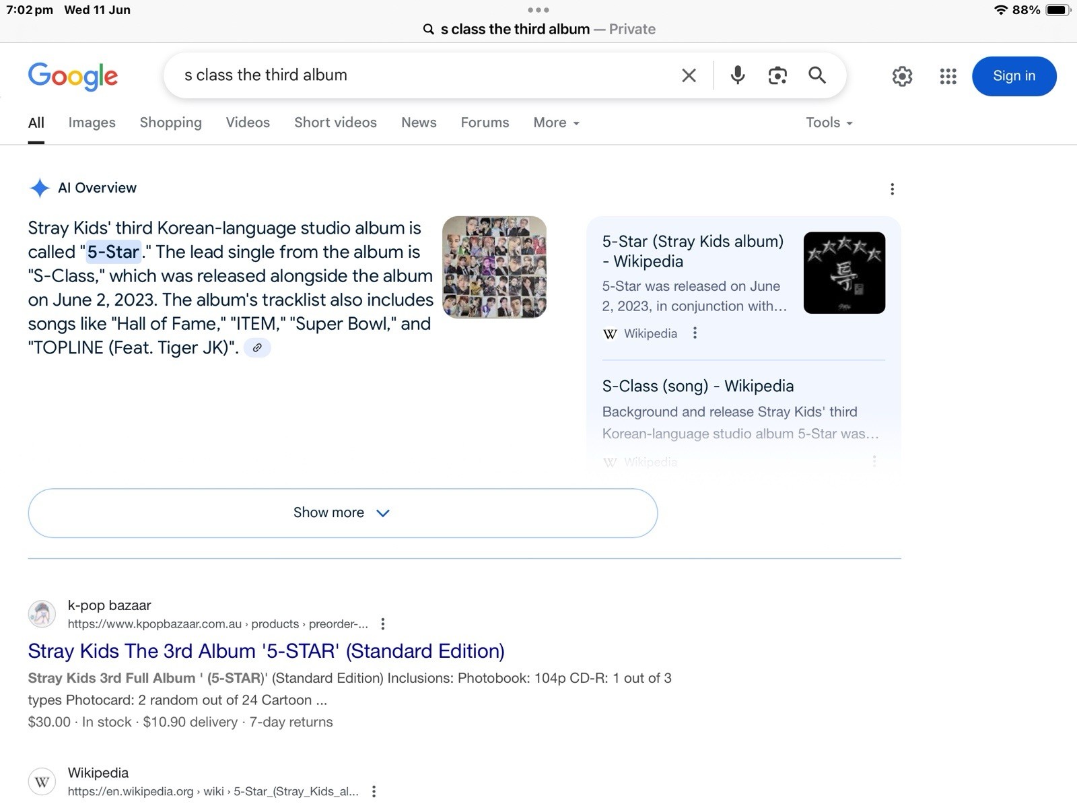Open Stray Kids The 3rd Album '5-STAR' result
The width and height of the screenshot is (1077, 808).
coord(266,651)
